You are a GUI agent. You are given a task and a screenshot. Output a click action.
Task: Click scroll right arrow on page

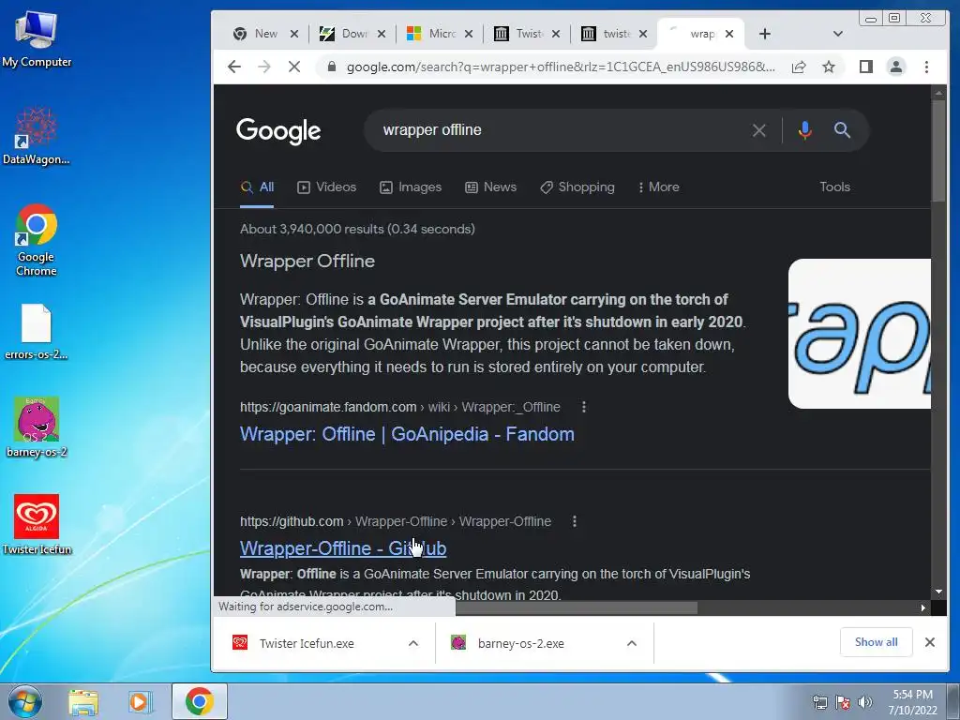(923, 607)
